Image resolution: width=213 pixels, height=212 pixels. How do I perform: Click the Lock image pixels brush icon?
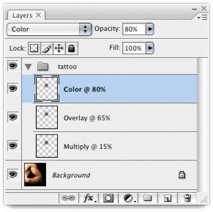click(47, 48)
